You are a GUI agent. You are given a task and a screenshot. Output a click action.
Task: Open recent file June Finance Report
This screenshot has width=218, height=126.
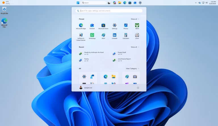(122, 60)
